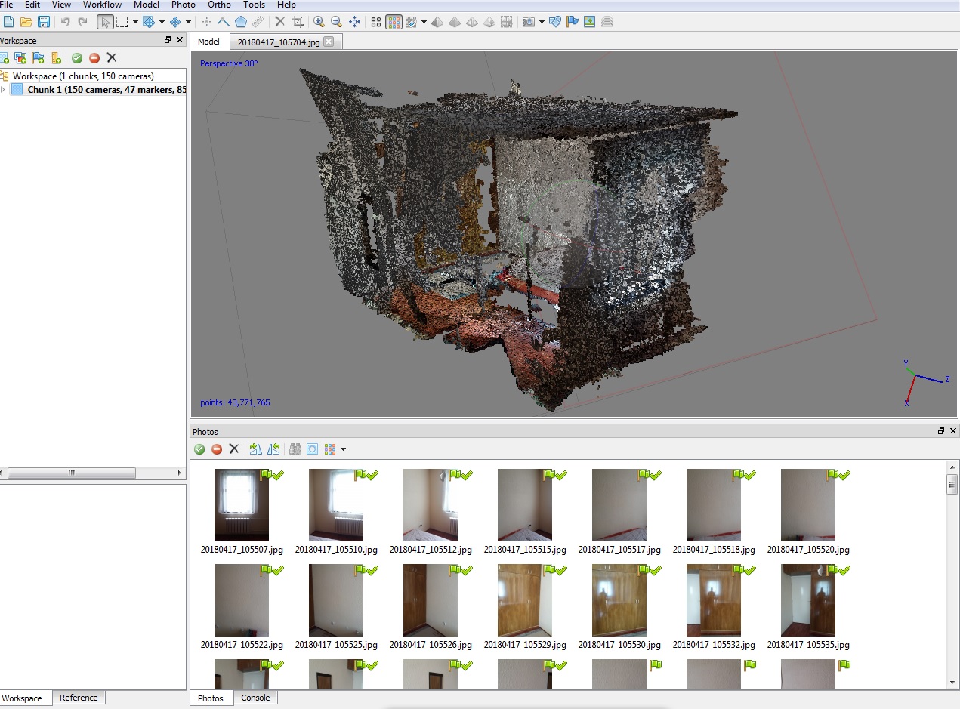Show the solid model view
960x709 pixels.
(455, 22)
